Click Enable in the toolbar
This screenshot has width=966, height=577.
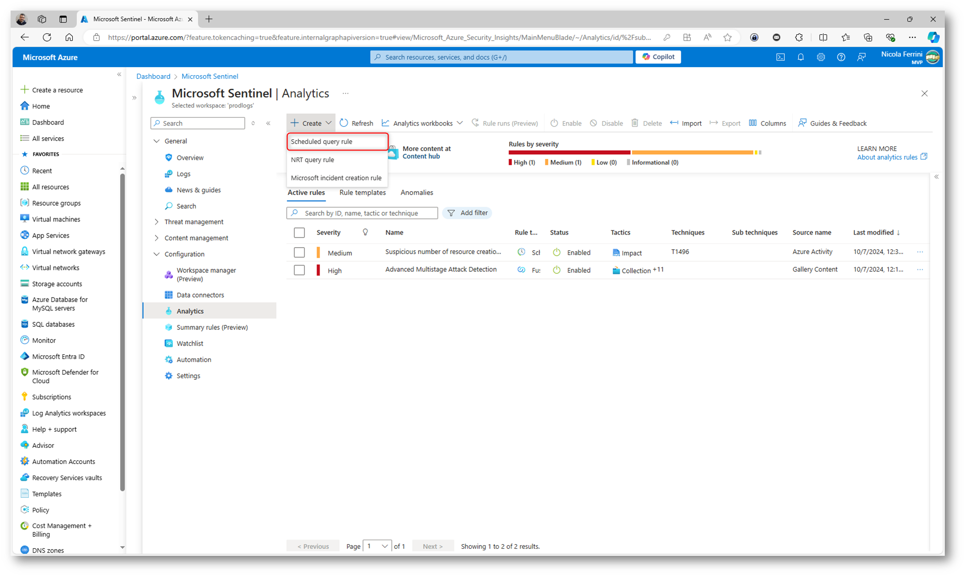coord(566,123)
